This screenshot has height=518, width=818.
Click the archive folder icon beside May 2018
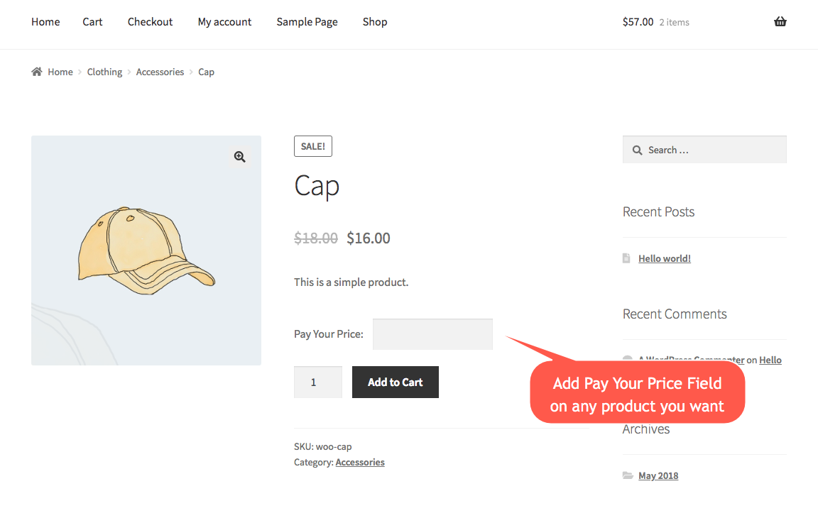[627, 475]
